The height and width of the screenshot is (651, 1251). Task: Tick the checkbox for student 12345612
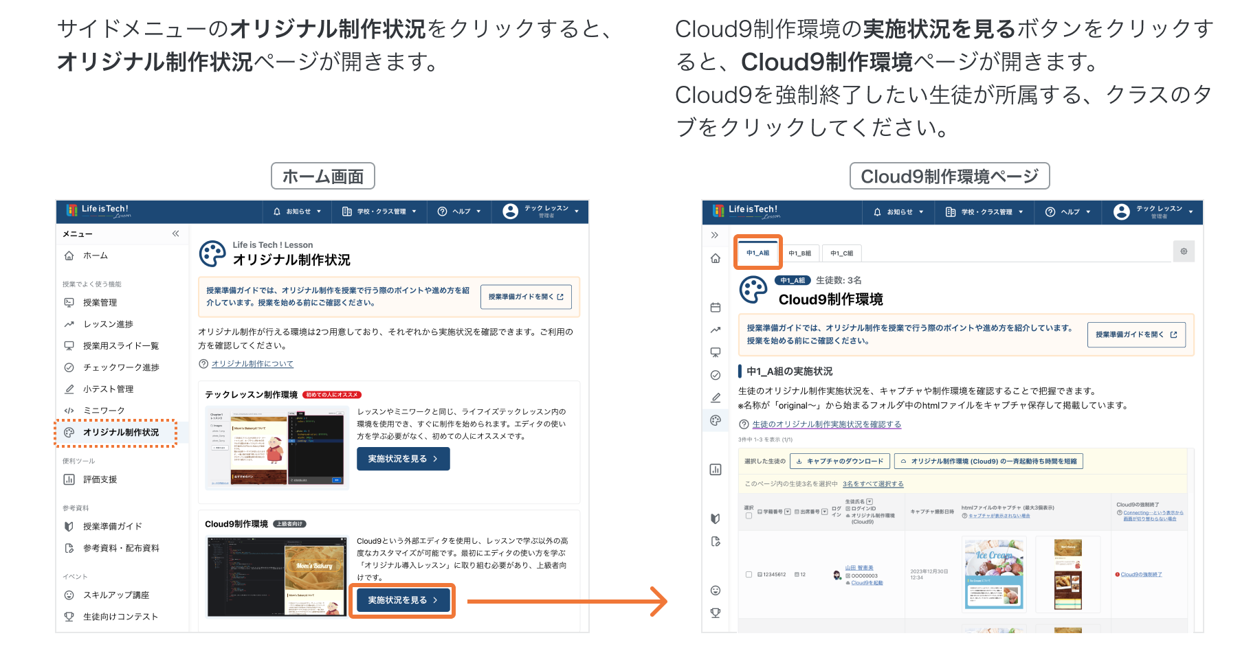click(x=749, y=574)
